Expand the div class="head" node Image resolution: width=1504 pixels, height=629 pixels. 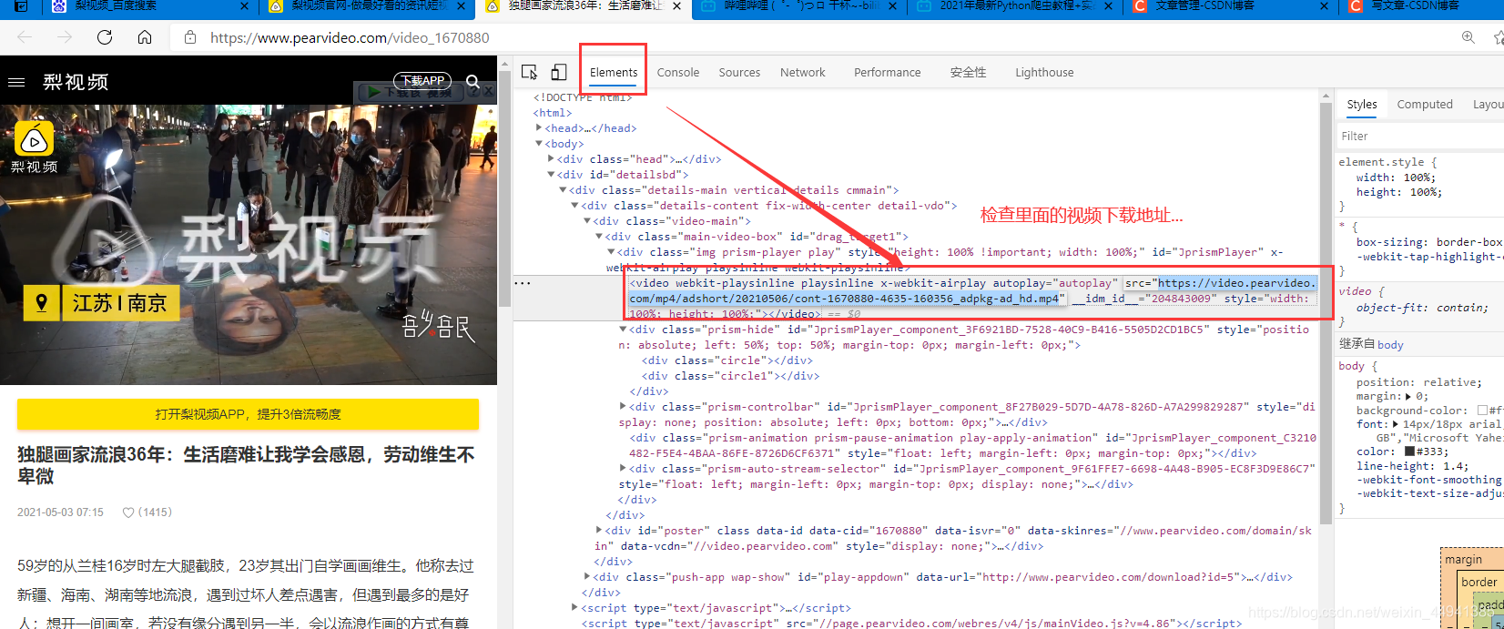[x=551, y=159]
